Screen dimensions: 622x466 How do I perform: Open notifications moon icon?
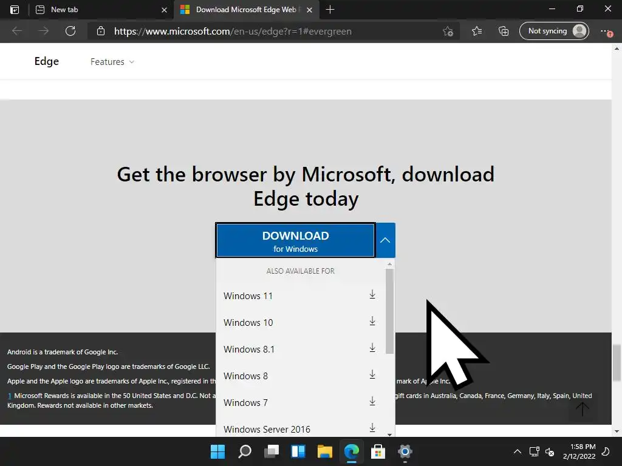[606, 451]
